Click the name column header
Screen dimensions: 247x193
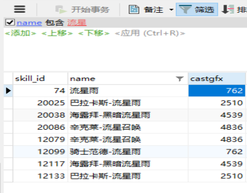coord(128,79)
